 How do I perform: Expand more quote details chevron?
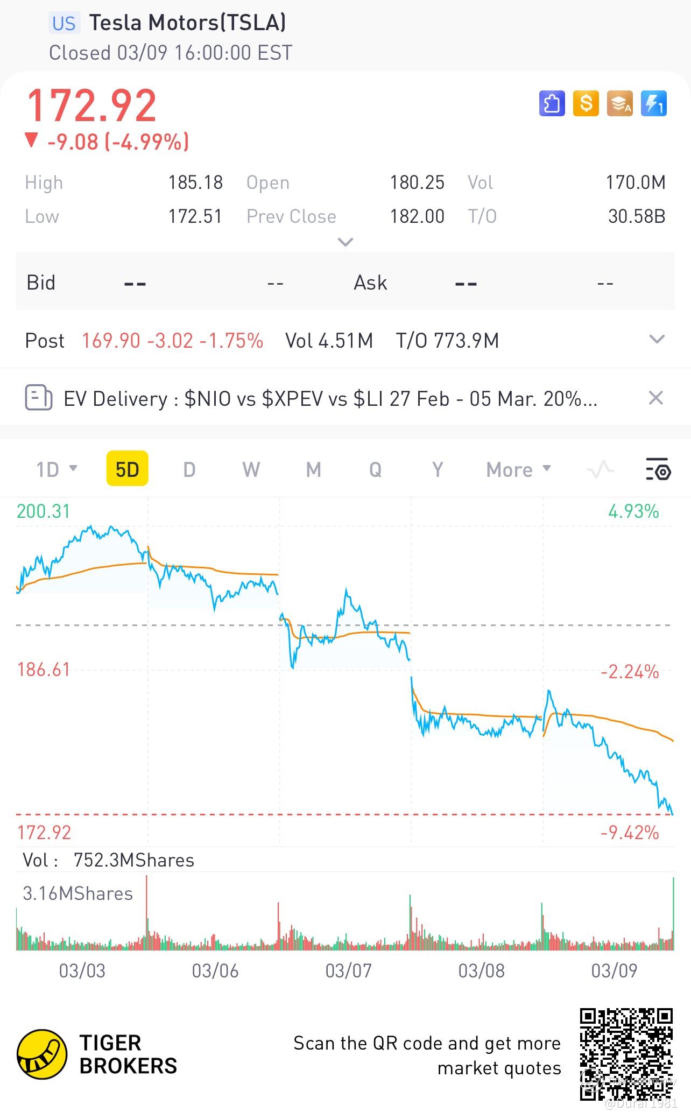(345, 242)
